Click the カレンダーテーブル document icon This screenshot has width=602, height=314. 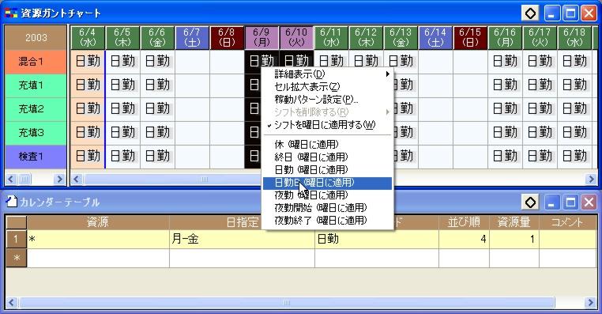12,202
